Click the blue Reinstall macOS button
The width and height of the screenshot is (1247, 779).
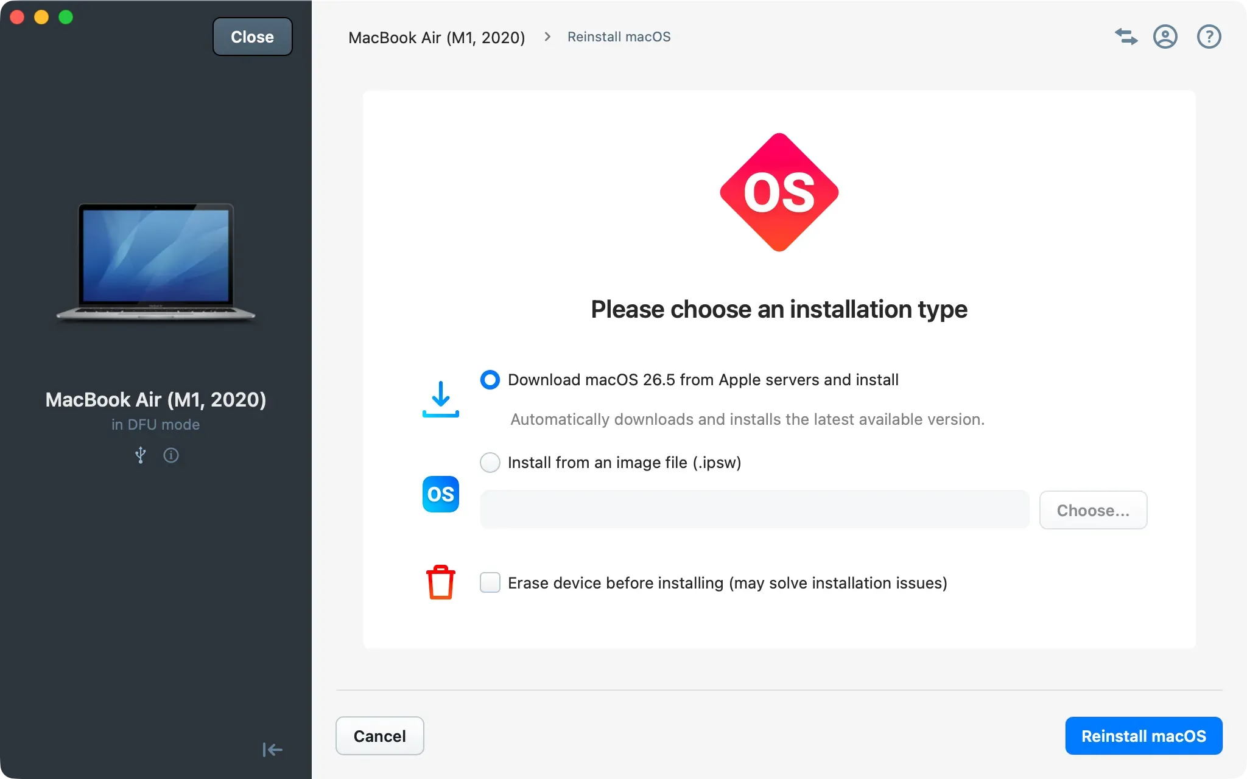(1143, 736)
